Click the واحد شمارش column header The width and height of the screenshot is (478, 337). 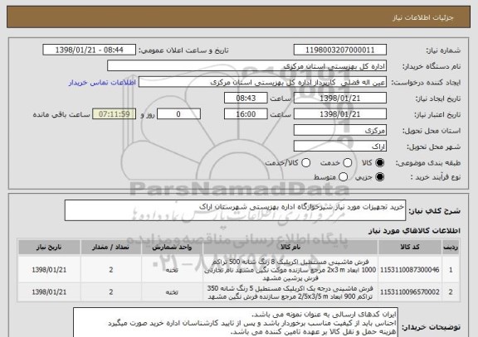(172, 247)
